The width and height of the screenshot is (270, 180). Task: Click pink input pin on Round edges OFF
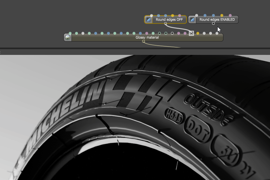pyautogui.click(x=180, y=16)
